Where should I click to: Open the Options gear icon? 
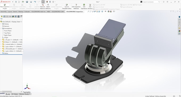click(53, 2)
